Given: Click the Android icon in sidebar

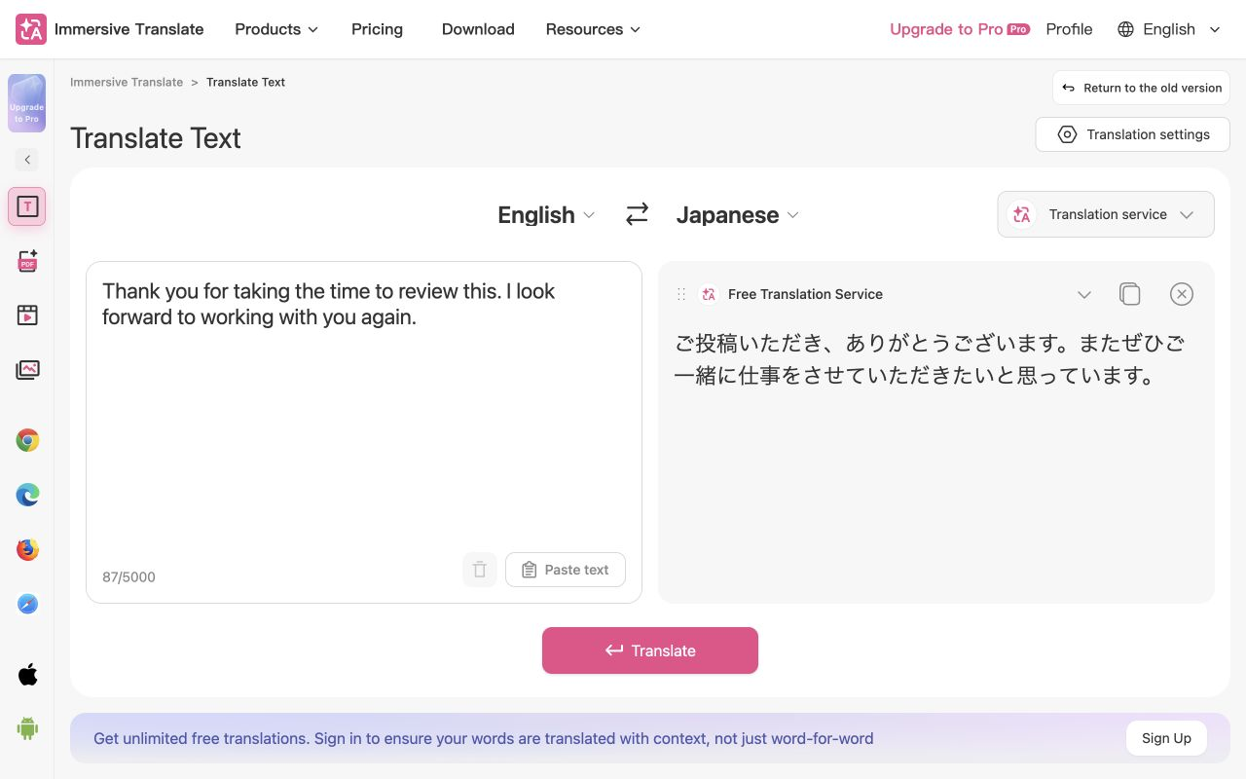Looking at the screenshot, I should (x=27, y=727).
